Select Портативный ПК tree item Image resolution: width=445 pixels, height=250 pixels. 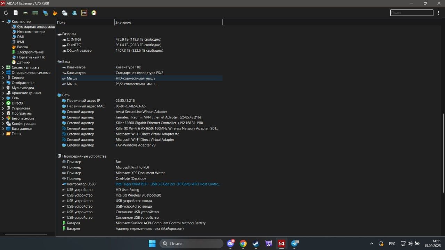31,57
